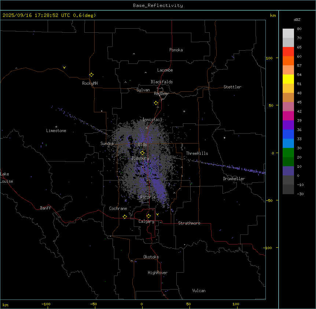Click the asterisk marker above Limestone
This screenshot has width=316, height=309.
tap(56, 127)
